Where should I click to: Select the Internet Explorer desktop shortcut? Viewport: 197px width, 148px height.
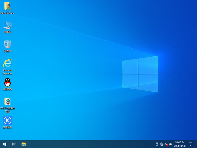point(7,63)
